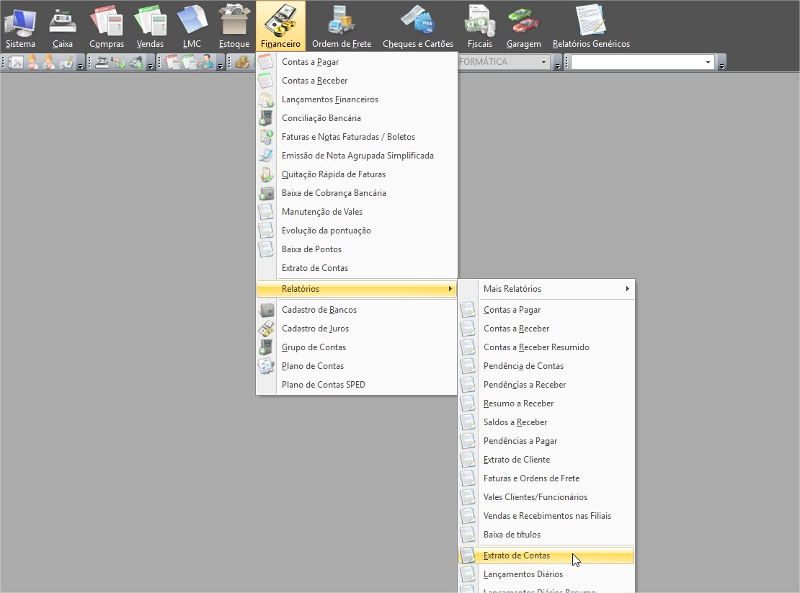Screen dimensions: 800x593
Task: Open Lançamentos Financeiros
Action: tap(357, 99)
